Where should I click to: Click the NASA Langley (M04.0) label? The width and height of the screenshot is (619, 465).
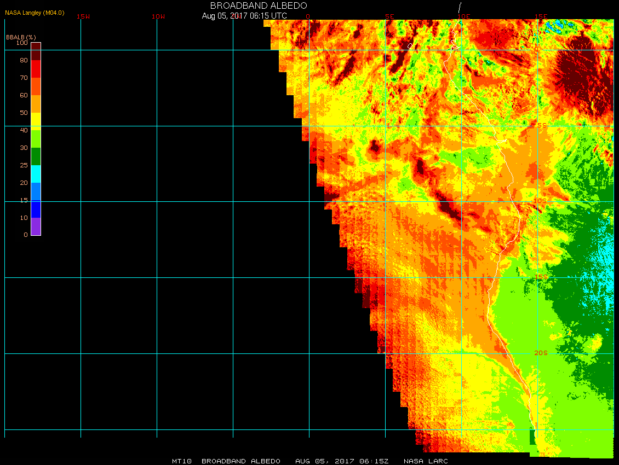pyautogui.click(x=35, y=12)
